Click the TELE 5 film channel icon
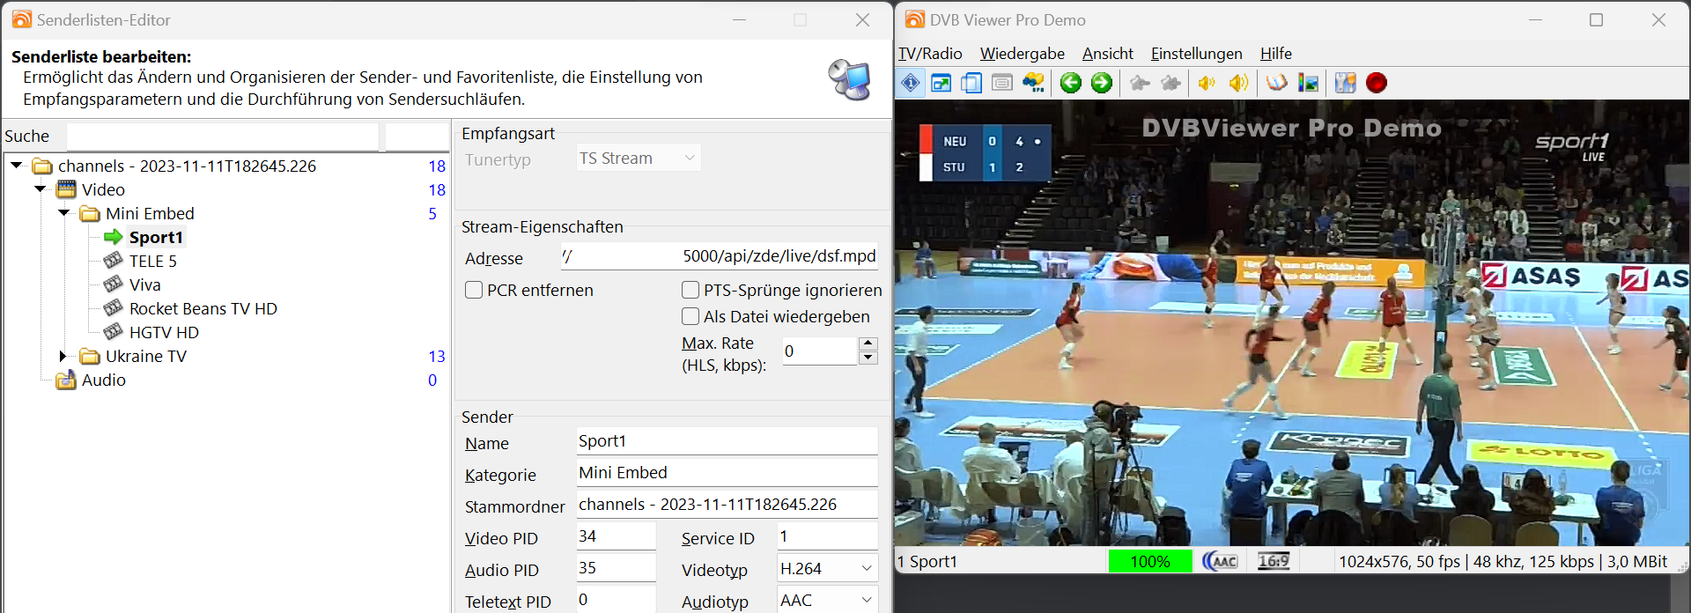This screenshot has width=1691, height=613. click(x=114, y=261)
